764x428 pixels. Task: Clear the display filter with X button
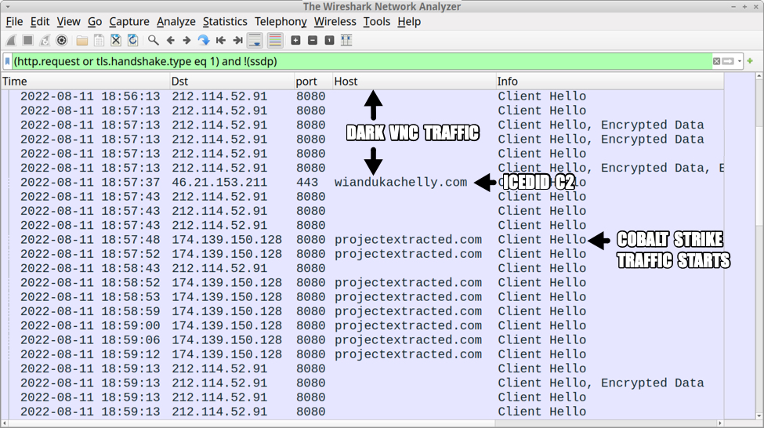716,61
